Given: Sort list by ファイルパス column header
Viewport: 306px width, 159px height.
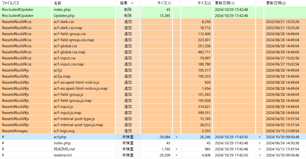Looking at the screenshot, I should click(11, 3).
